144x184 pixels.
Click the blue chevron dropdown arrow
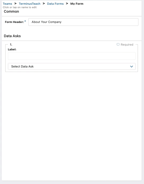point(132,66)
